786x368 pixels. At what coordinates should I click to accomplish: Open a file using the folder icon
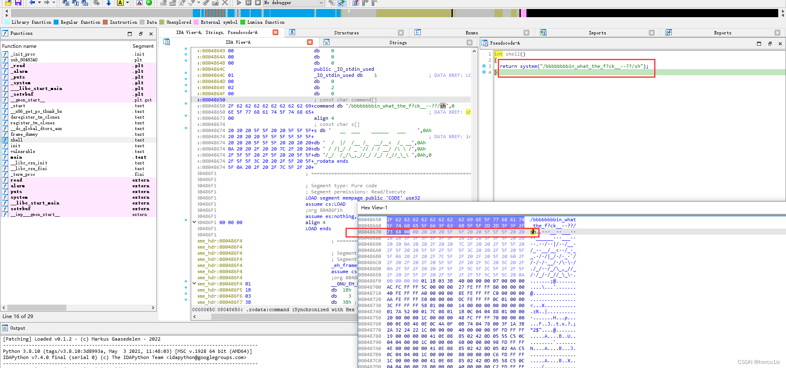pyautogui.click(x=8, y=3)
